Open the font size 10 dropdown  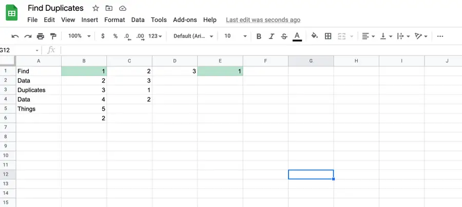pos(236,36)
